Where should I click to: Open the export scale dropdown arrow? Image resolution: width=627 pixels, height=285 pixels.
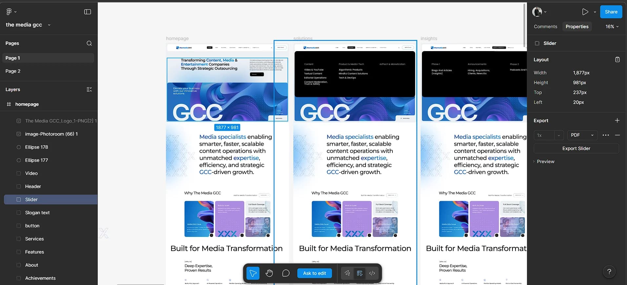(x=559, y=135)
